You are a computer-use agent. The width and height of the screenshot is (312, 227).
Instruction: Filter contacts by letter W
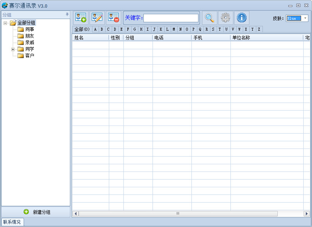point(240,29)
